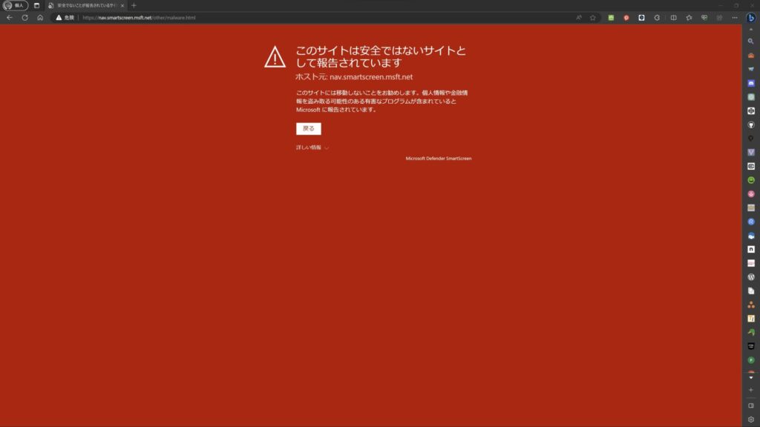Screen dimensions: 760x427
Task: Click the address bar URL field
Action: pos(325,18)
